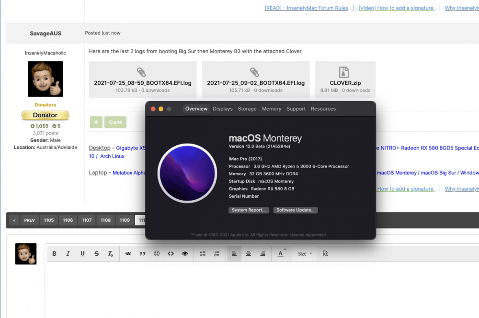Select the Overview tab in About This Mac

[196, 109]
